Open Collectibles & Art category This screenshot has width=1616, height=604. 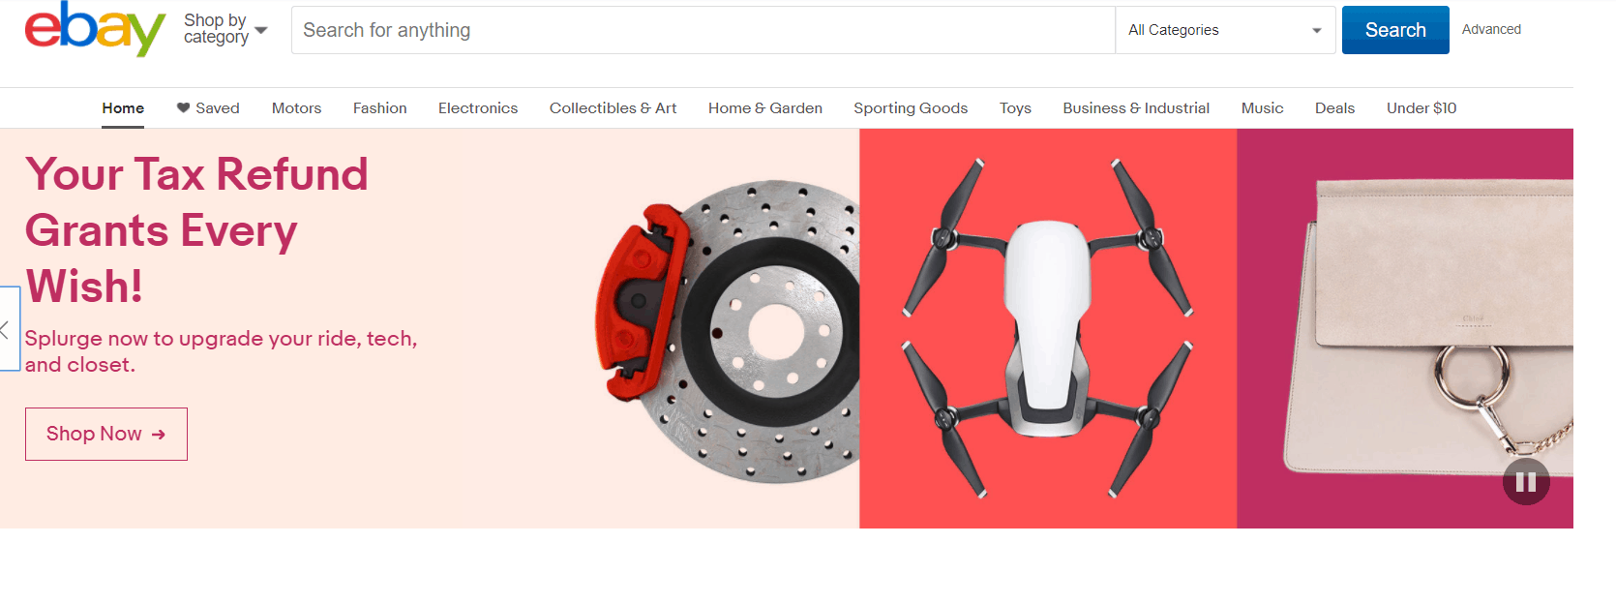[613, 108]
